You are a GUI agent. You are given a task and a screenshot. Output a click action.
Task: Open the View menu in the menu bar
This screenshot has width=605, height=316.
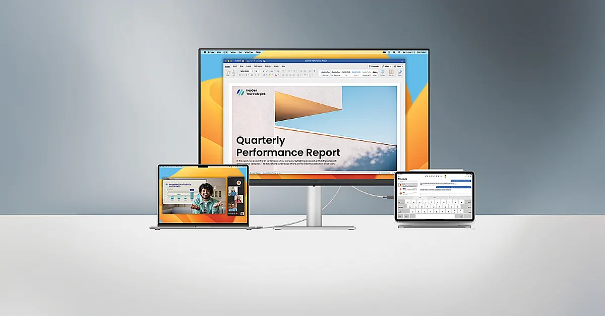click(x=233, y=52)
